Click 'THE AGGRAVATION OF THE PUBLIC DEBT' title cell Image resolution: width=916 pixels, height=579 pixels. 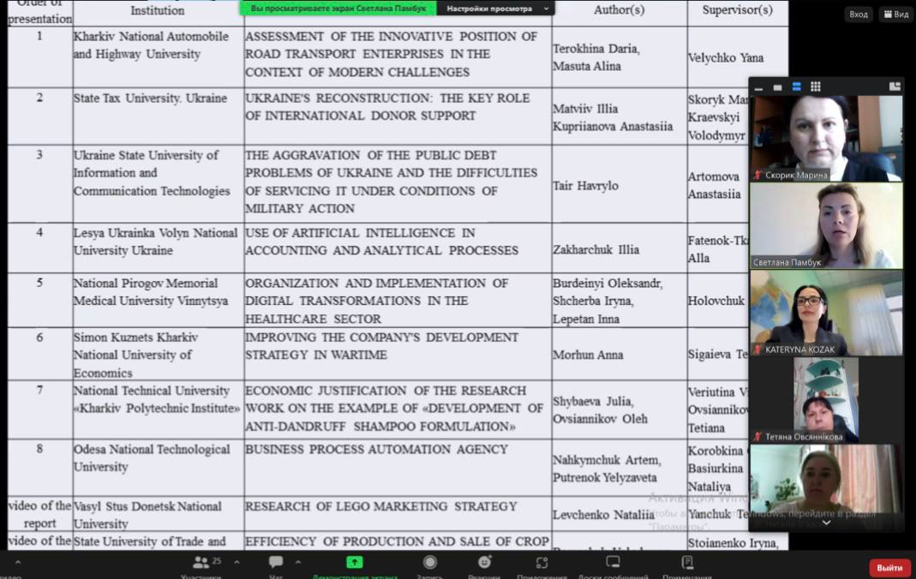[x=398, y=183]
